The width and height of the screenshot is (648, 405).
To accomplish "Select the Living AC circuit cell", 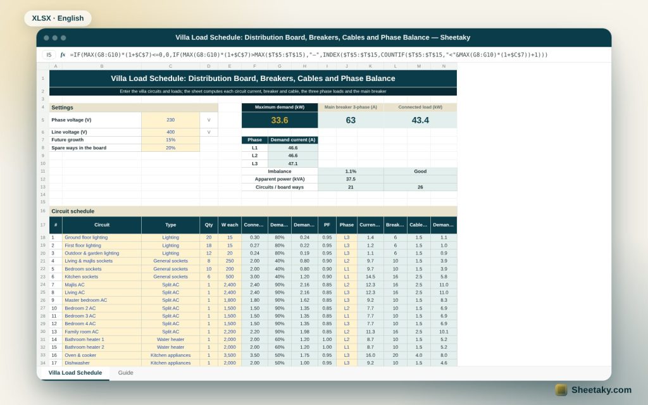I will pos(102,292).
